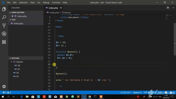Screen dimensions: 176x99
Task: Open the Extensions view in activity bar
Action: [4, 42]
